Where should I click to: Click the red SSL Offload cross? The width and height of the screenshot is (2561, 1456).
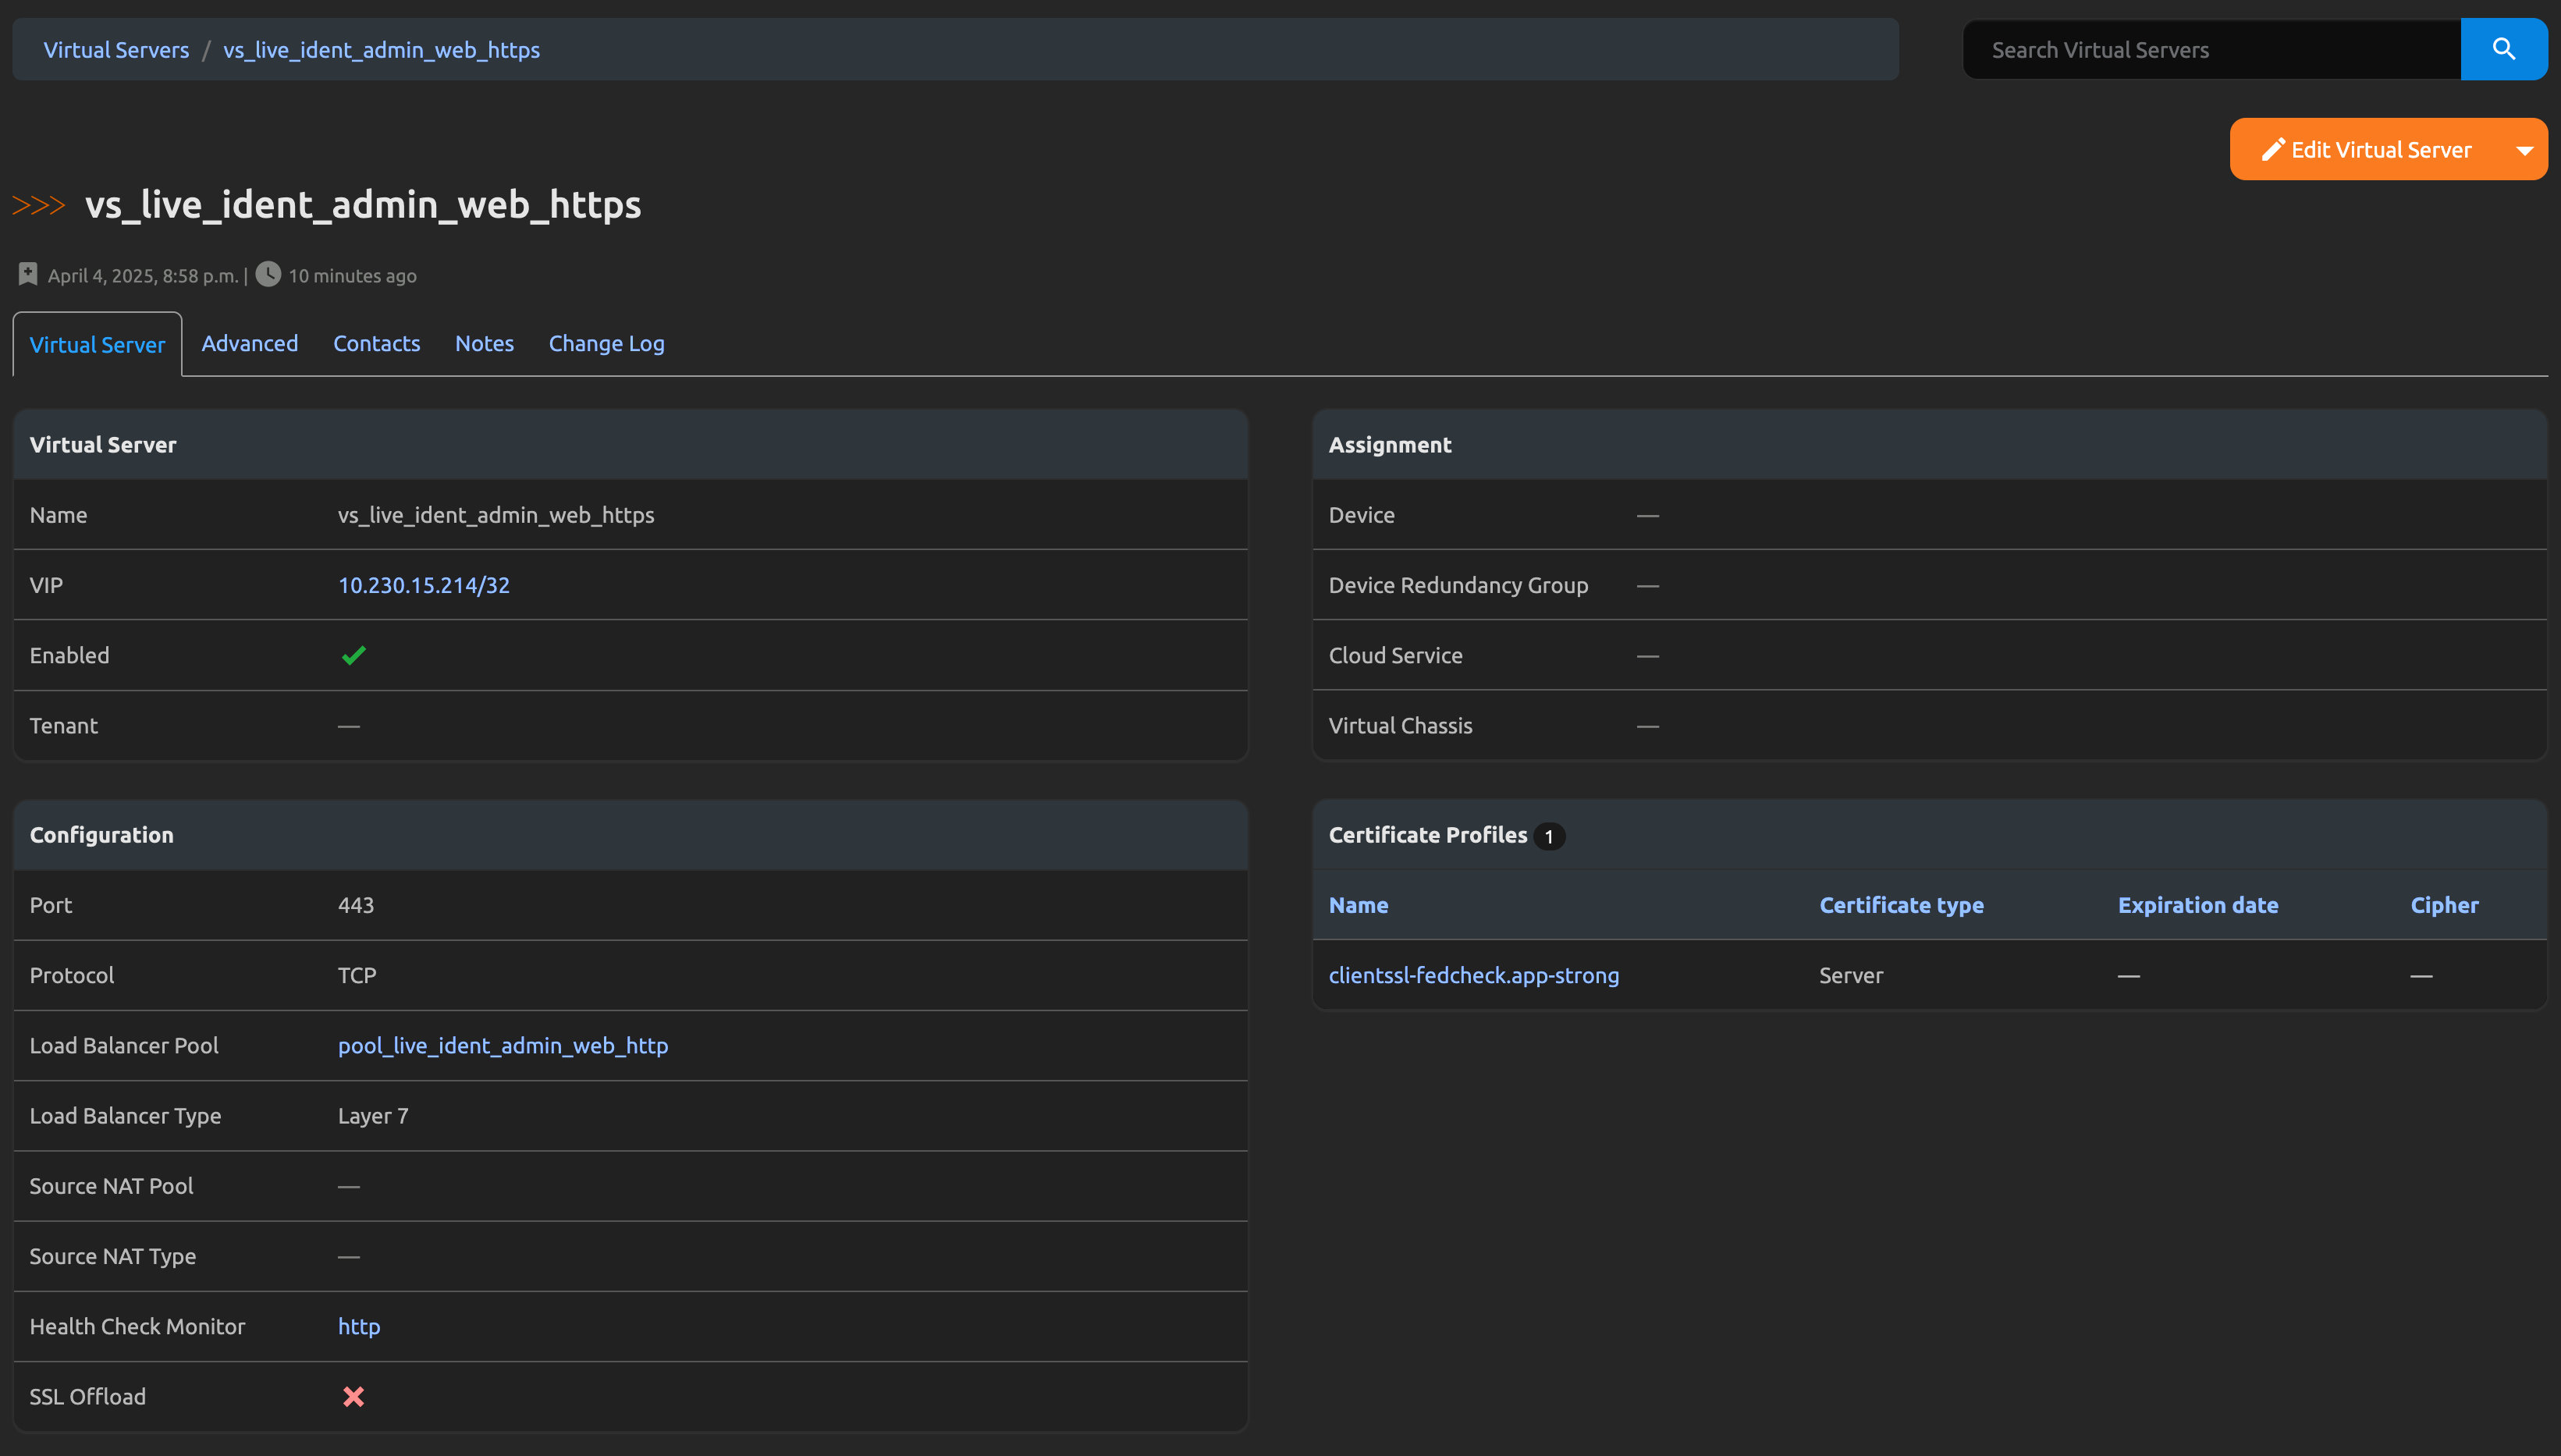click(x=353, y=1397)
